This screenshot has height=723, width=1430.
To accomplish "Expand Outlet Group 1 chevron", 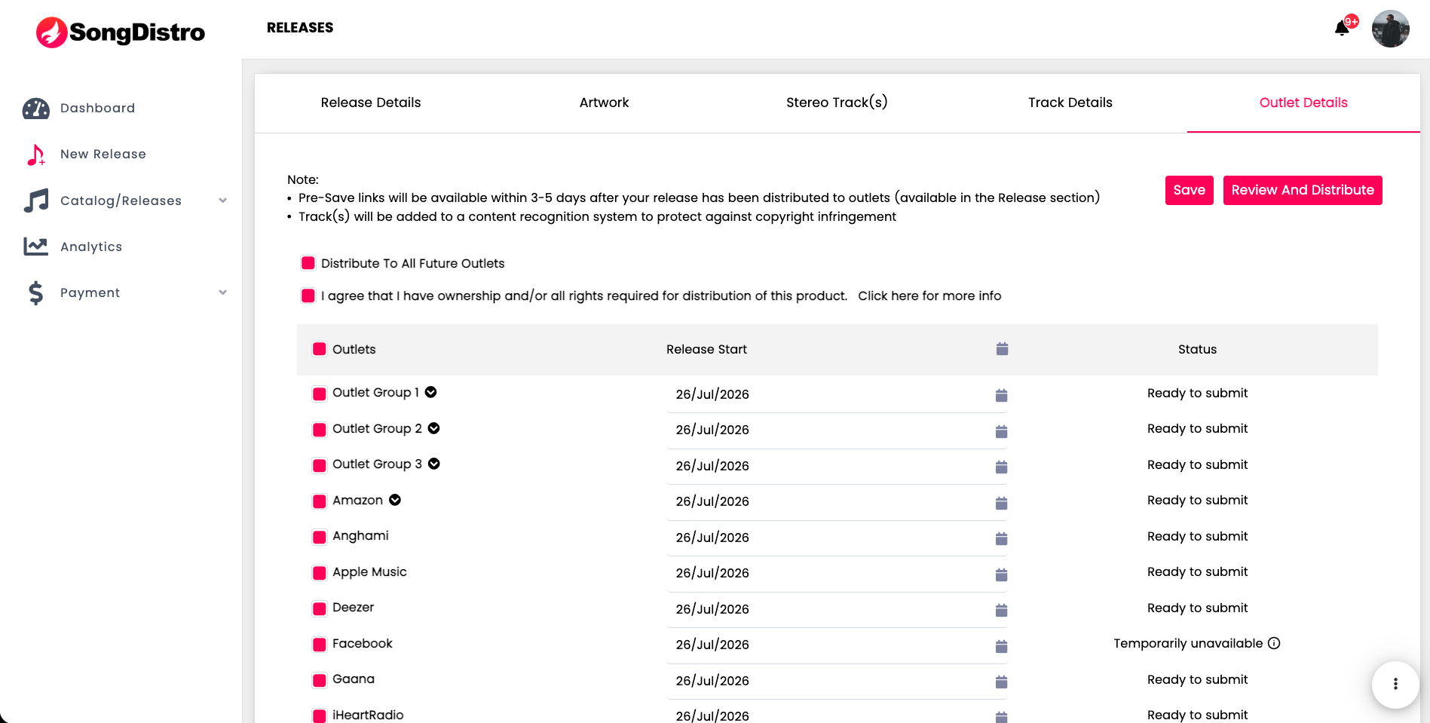I will click(x=431, y=392).
